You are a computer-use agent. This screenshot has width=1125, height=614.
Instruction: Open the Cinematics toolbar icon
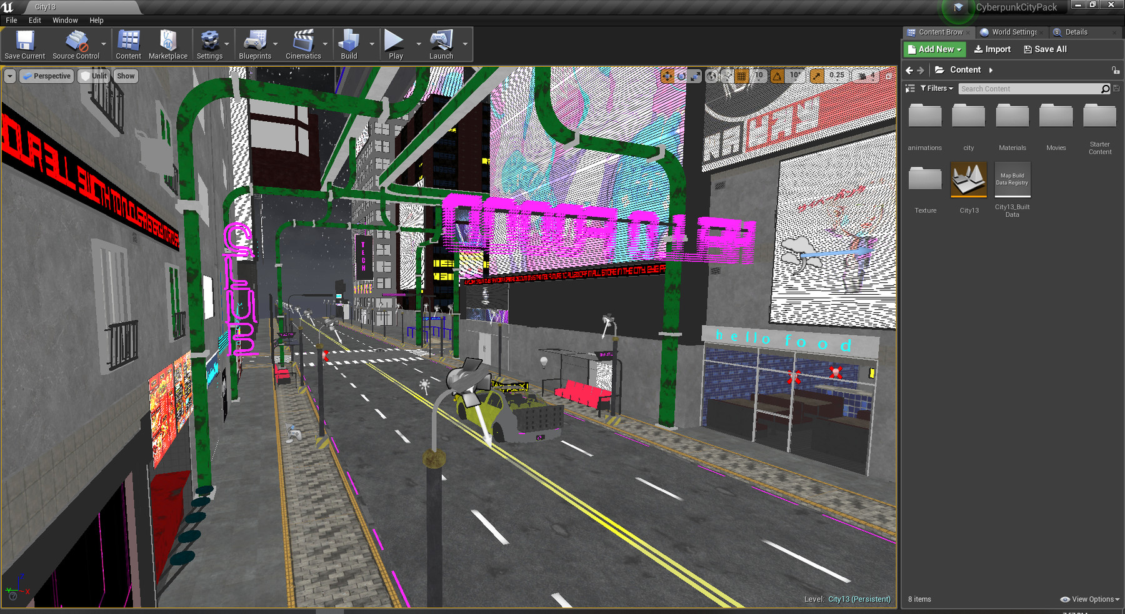click(303, 44)
